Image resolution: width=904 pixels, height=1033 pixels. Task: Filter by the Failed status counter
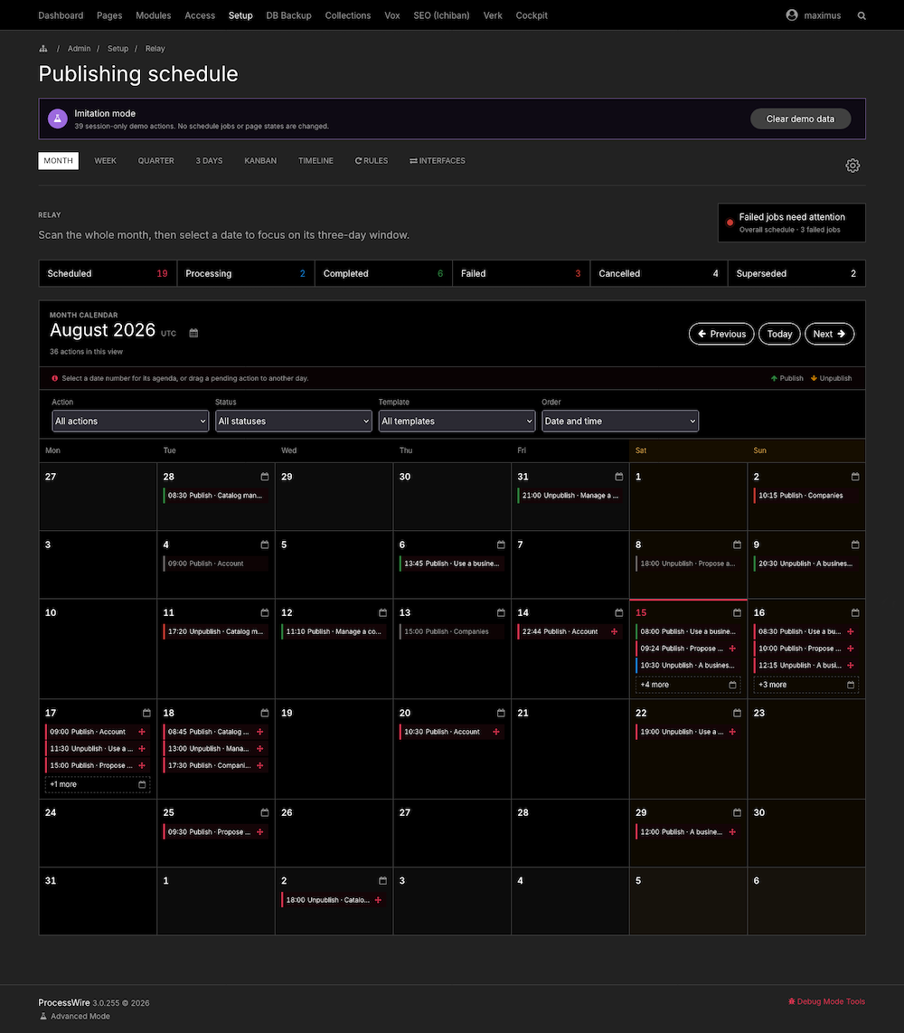click(521, 273)
